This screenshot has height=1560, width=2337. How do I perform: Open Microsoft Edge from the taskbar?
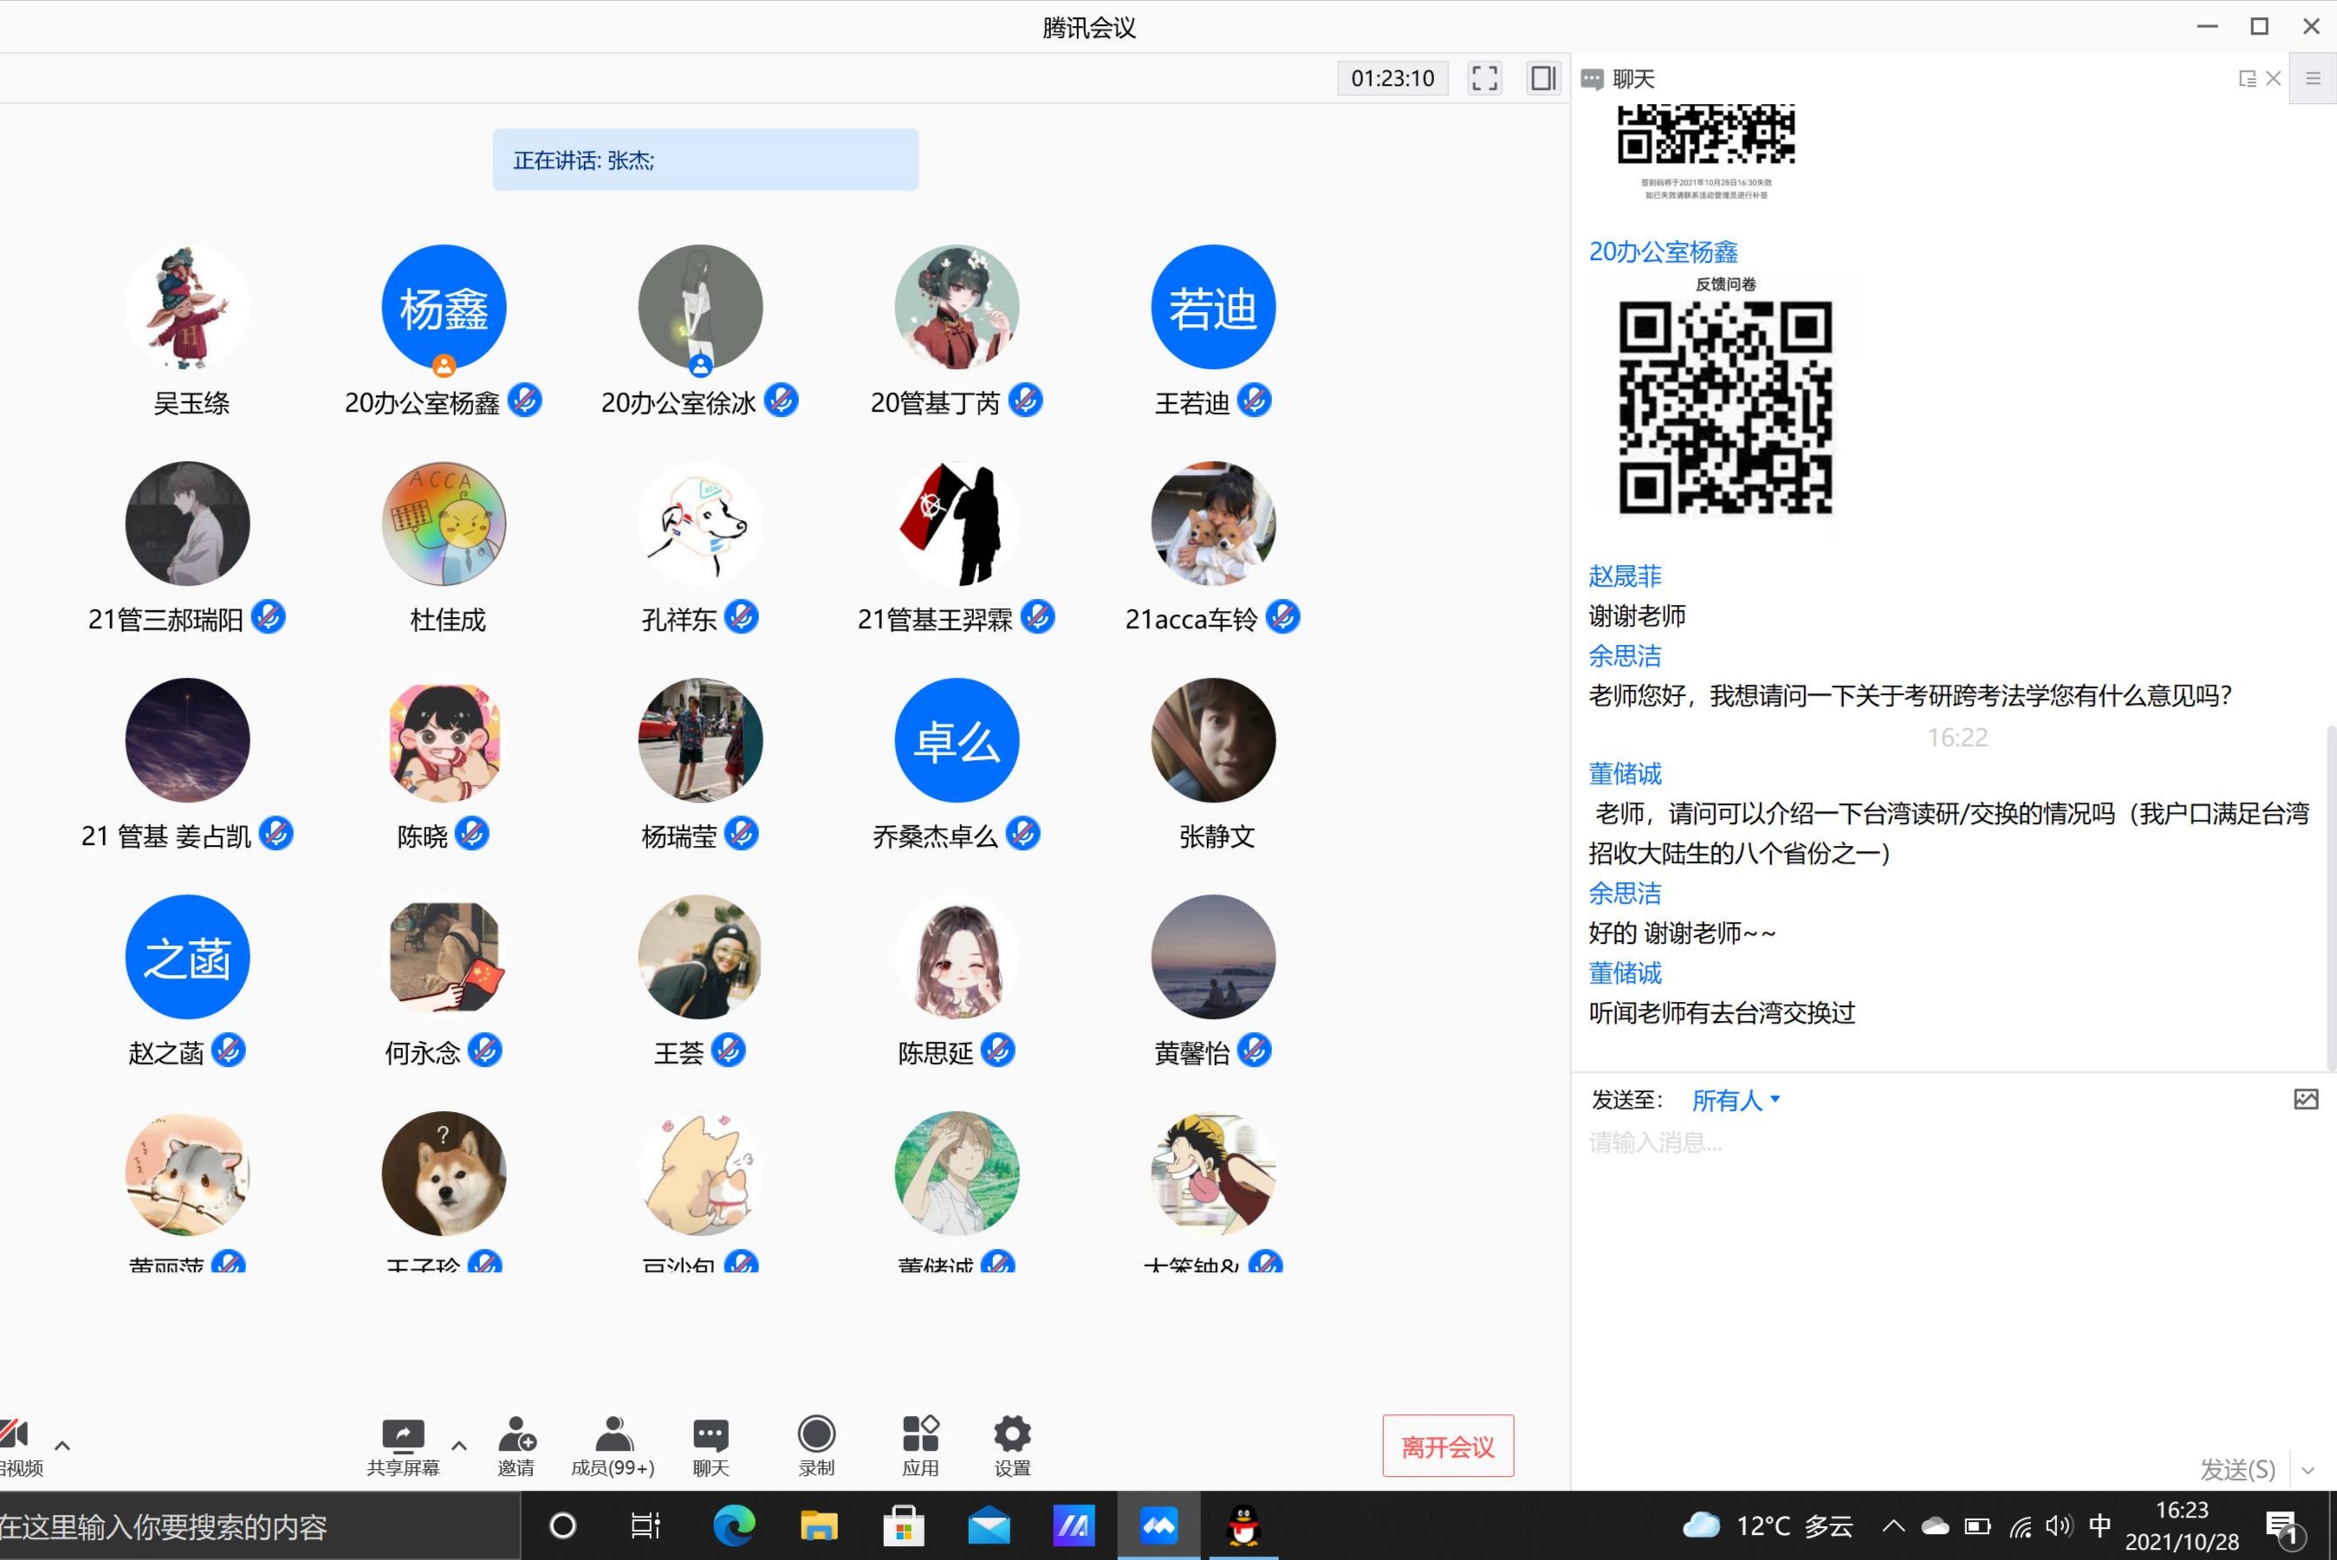click(734, 1525)
